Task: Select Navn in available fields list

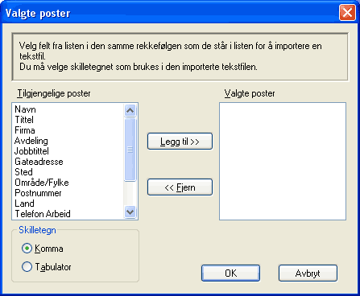Action: point(25,109)
